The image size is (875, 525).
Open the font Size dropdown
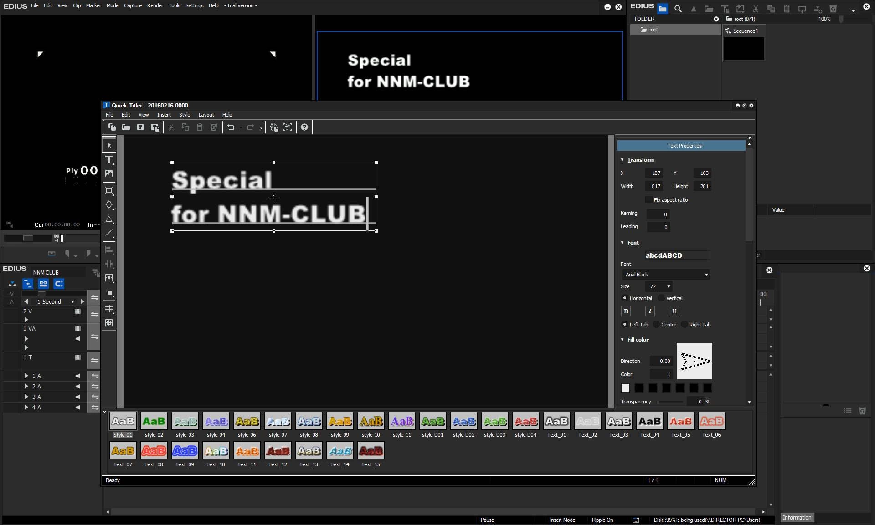pos(659,286)
